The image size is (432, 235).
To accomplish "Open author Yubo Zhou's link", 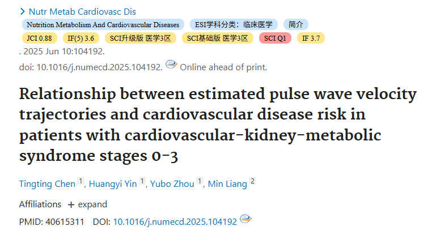I will click(x=172, y=184).
